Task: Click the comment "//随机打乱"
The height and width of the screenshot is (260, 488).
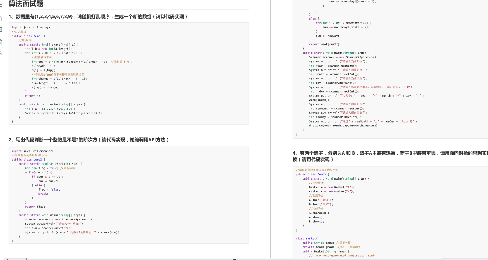Action: 26,40
